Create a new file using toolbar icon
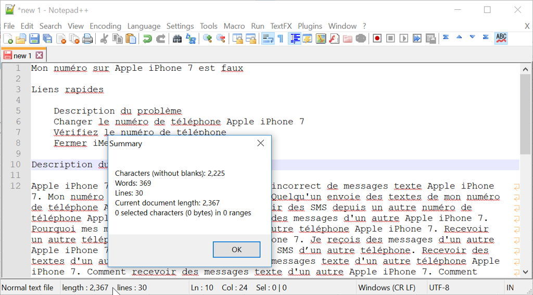Viewport: 533px width, 295px height. [8, 39]
